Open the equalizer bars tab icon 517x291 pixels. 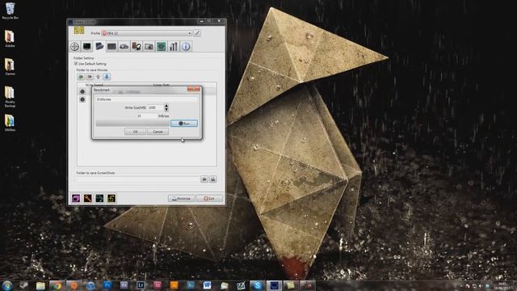click(x=174, y=47)
